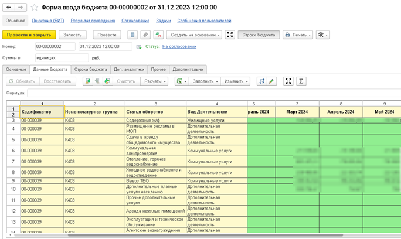Open the Создать на основании dropdown

tap(194, 35)
